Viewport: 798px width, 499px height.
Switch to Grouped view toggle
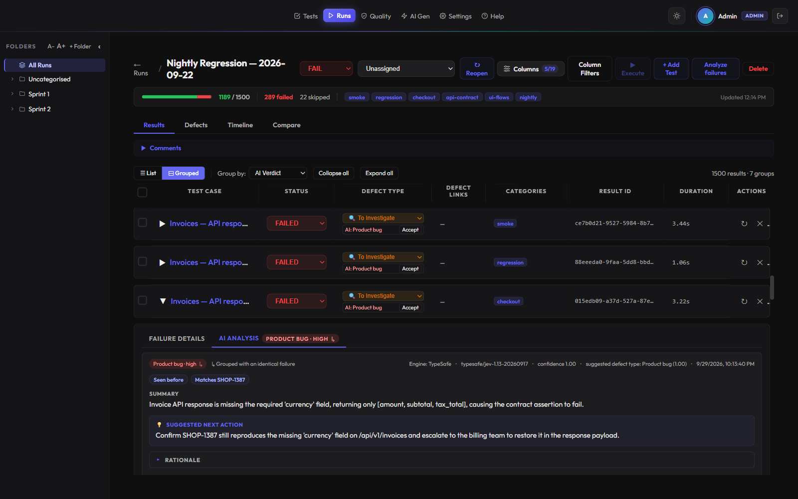(x=184, y=173)
